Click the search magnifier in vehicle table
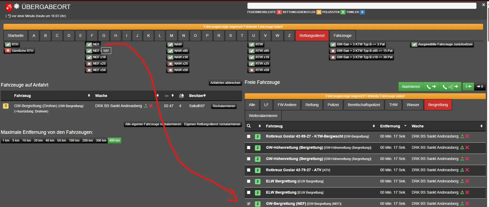 tap(249, 126)
